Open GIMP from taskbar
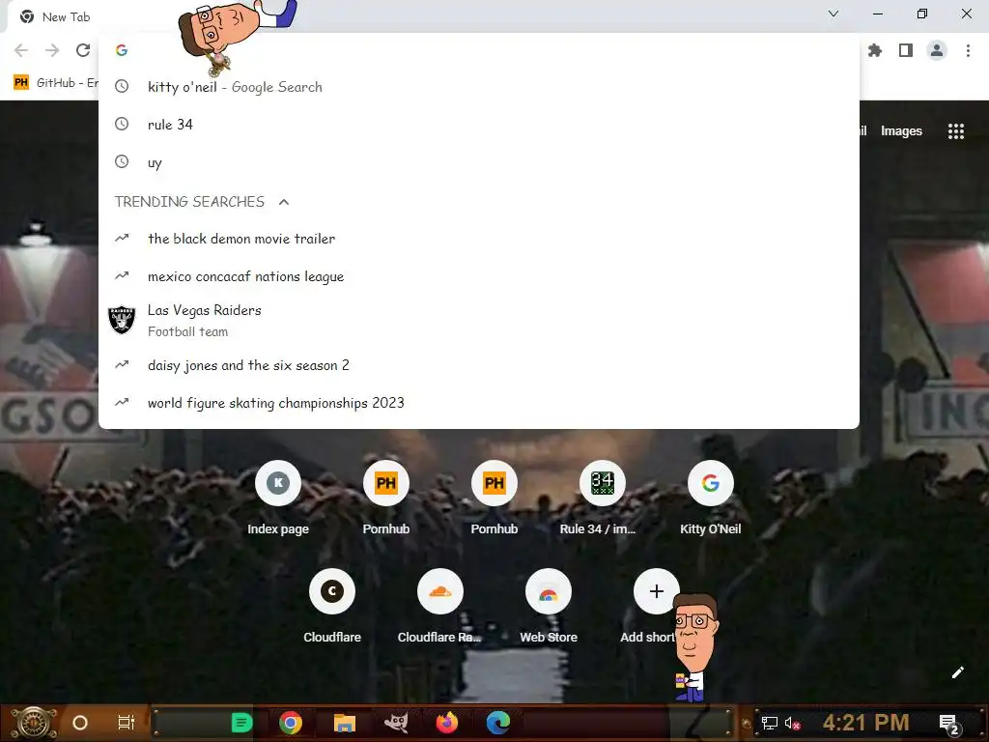Image resolution: width=989 pixels, height=742 pixels. tap(396, 723)
